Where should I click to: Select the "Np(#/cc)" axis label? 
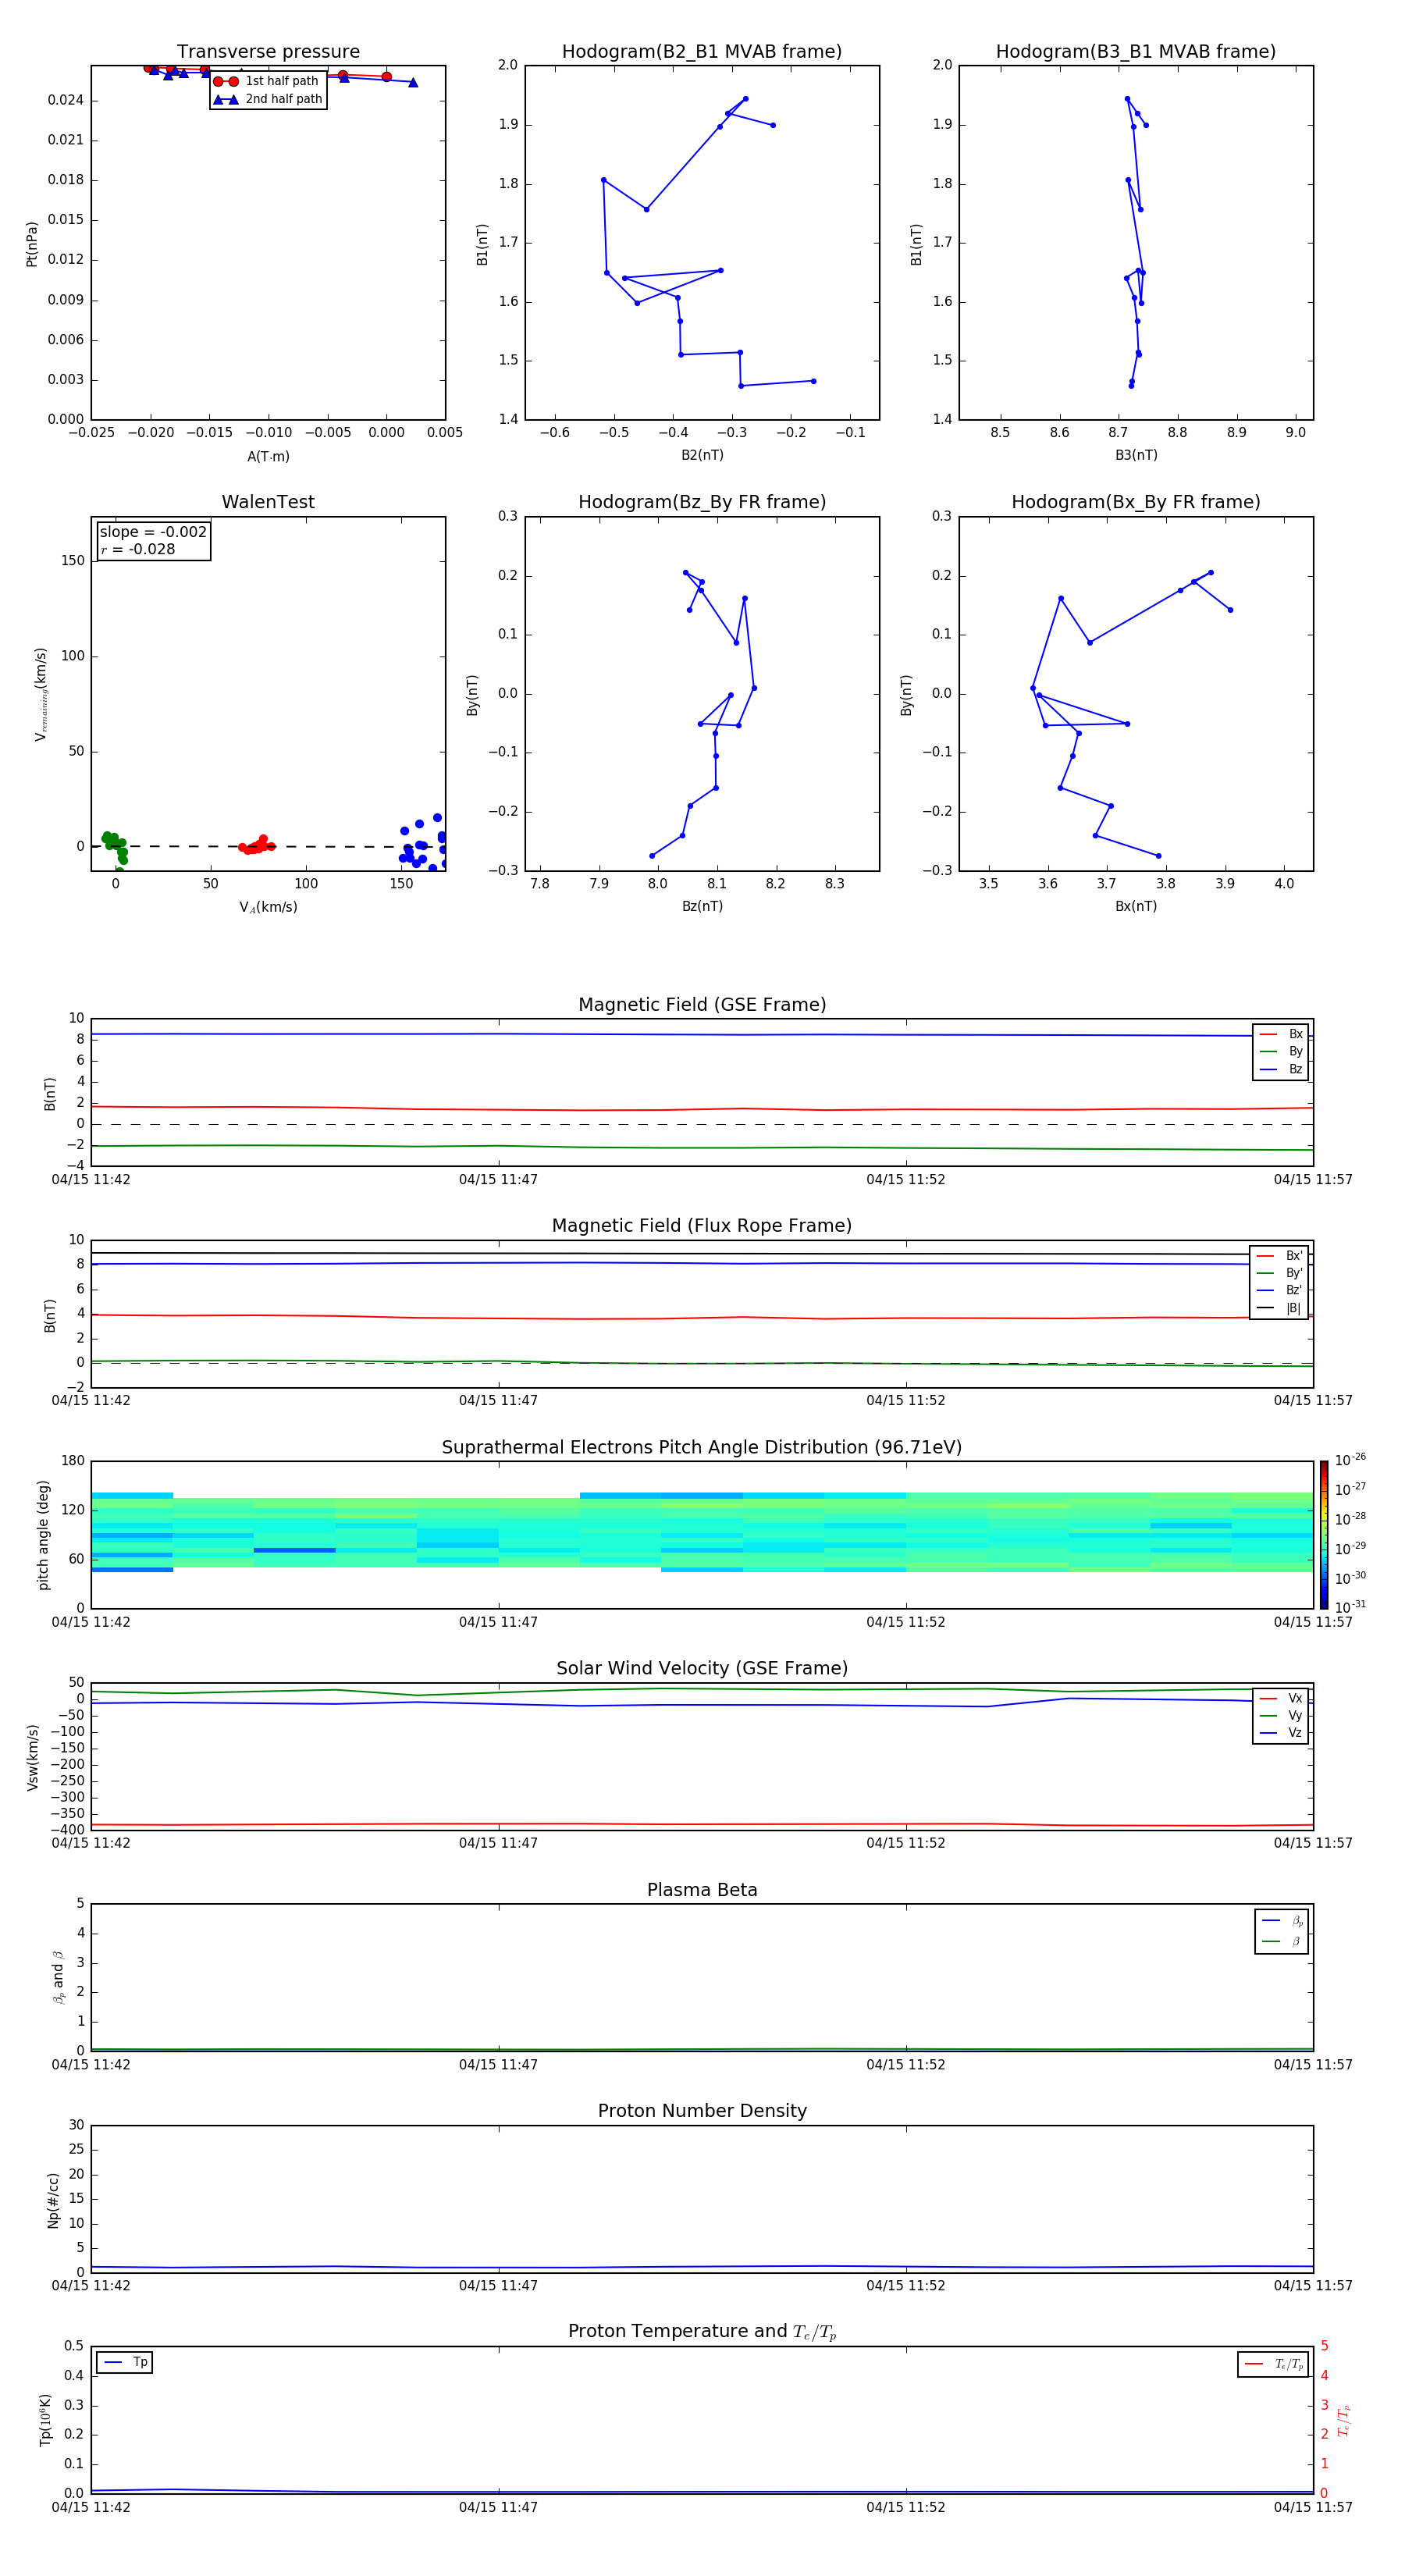[54, 2200]
